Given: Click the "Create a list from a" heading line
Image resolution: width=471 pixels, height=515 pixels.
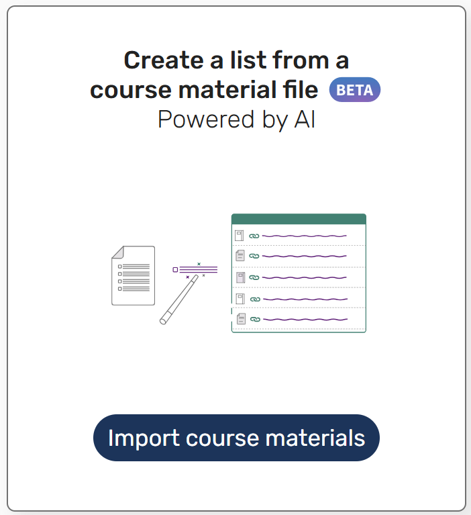Looking at the screenshot, I should point(236,60).
